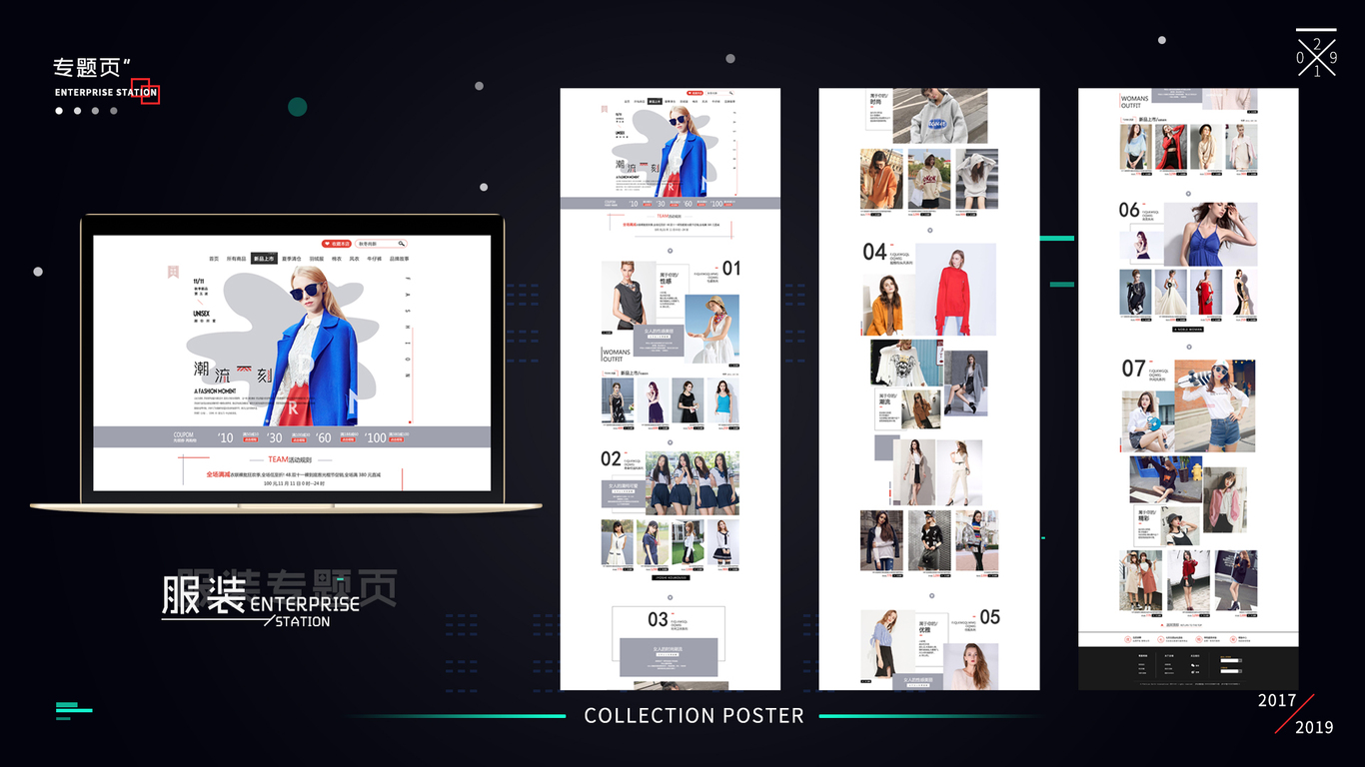Click the red 收藏本店 favorite button

pos(337,244)
